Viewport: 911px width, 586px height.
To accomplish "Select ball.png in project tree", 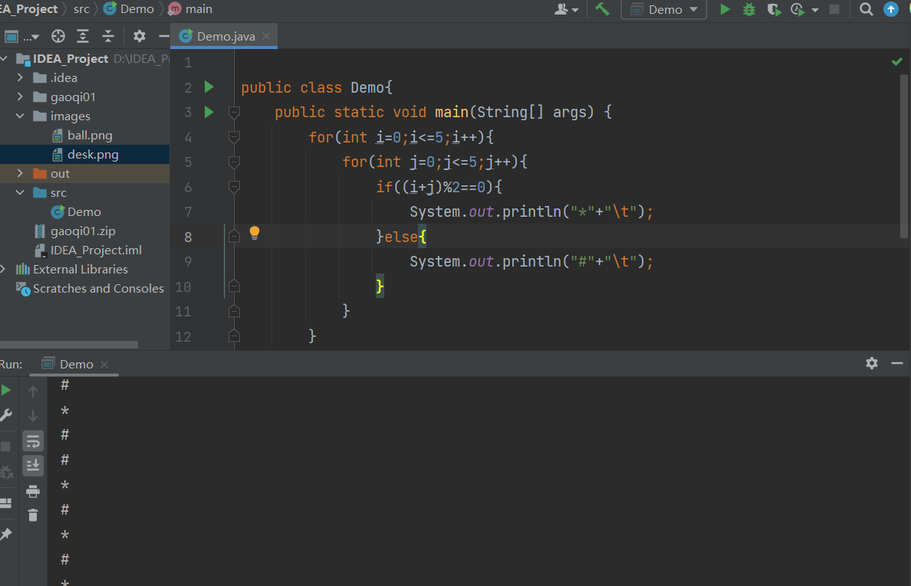I will tap(90, 135).
